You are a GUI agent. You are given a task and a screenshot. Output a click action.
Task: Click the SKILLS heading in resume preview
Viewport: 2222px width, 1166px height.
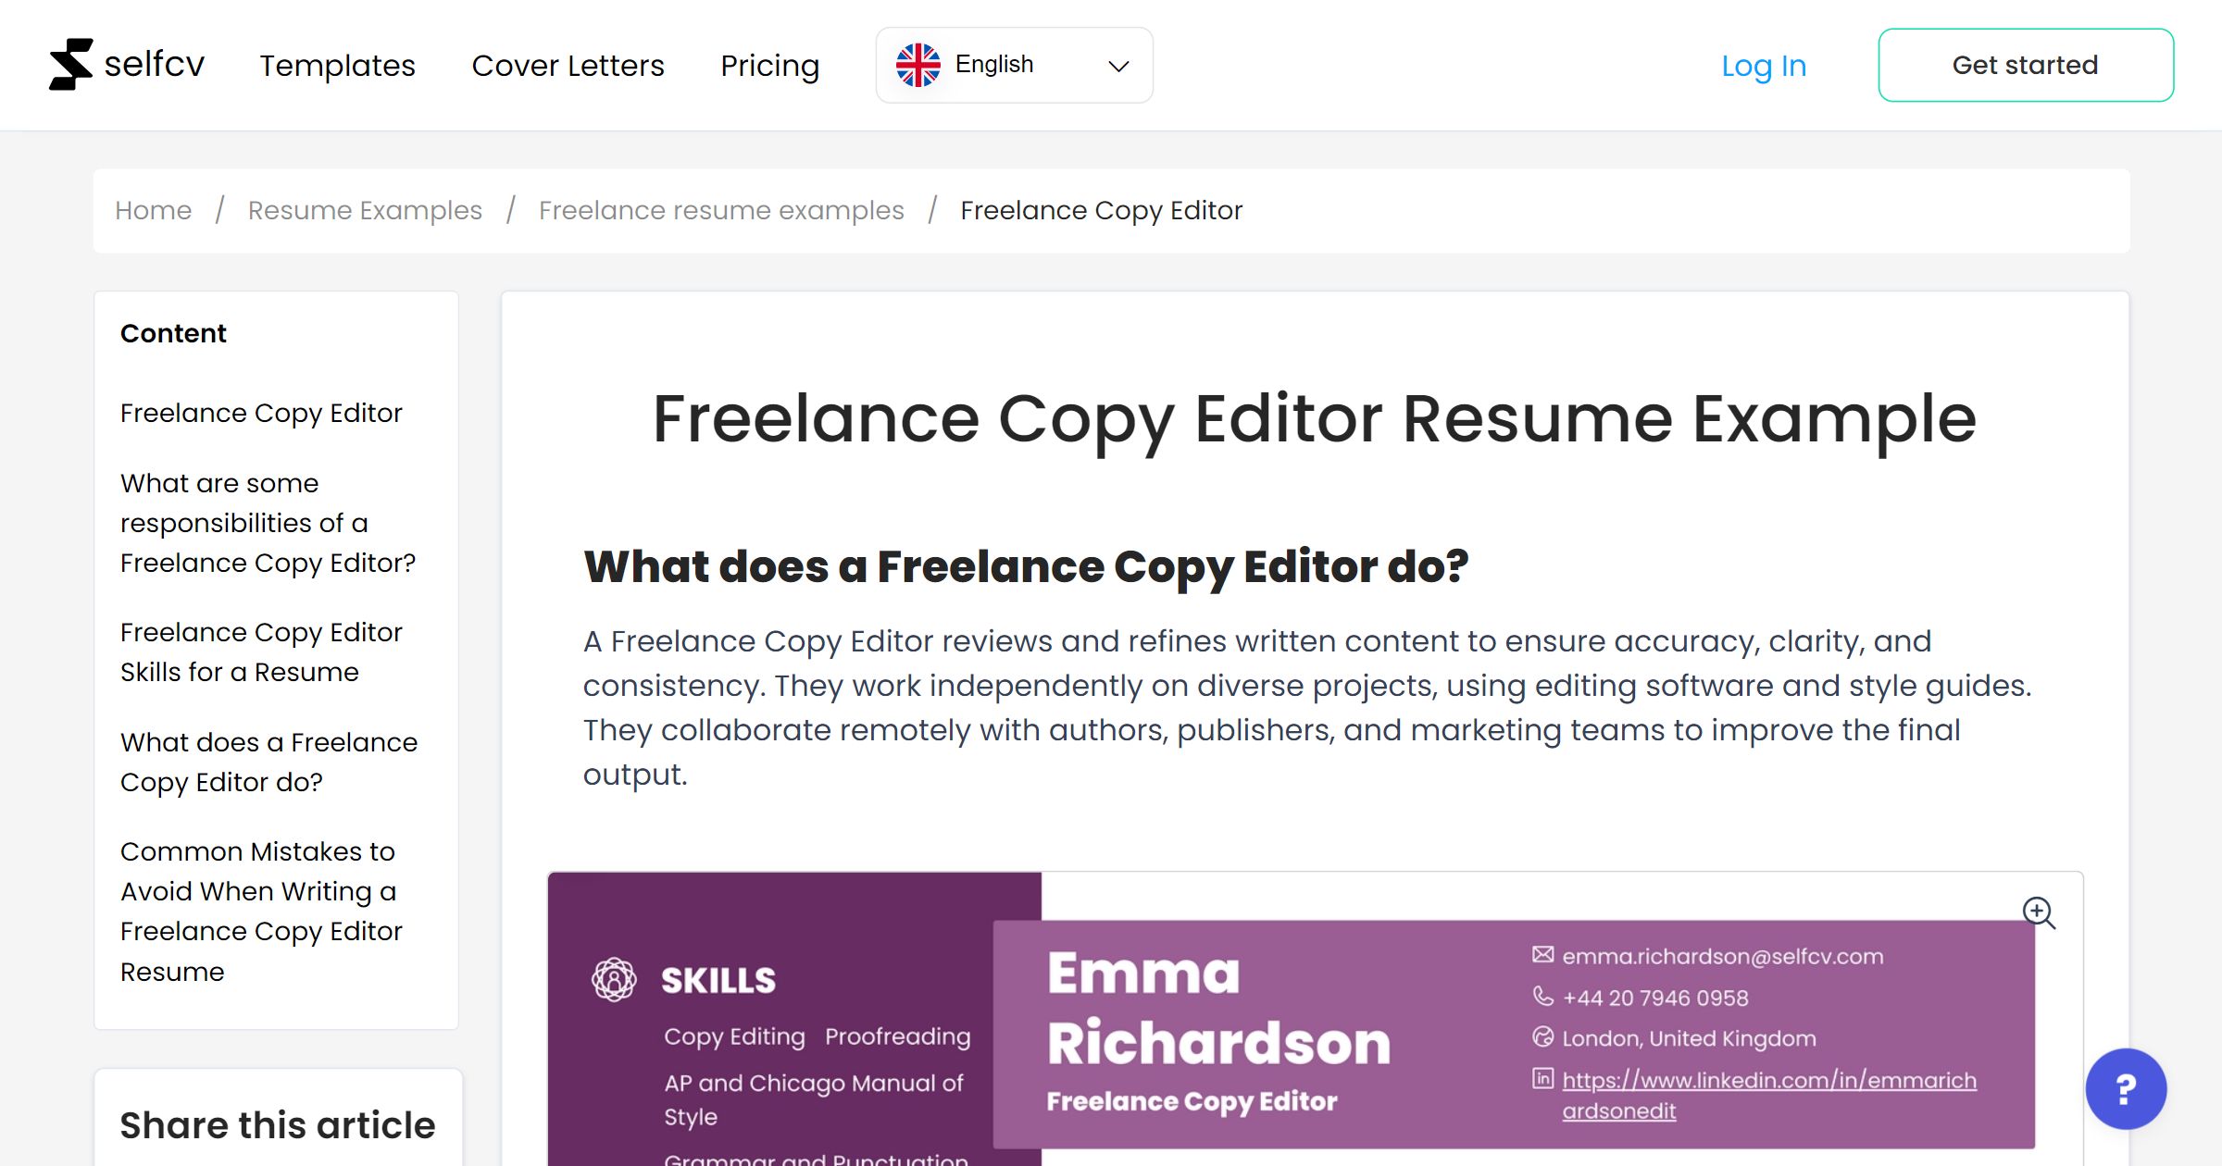click(718, 980)
